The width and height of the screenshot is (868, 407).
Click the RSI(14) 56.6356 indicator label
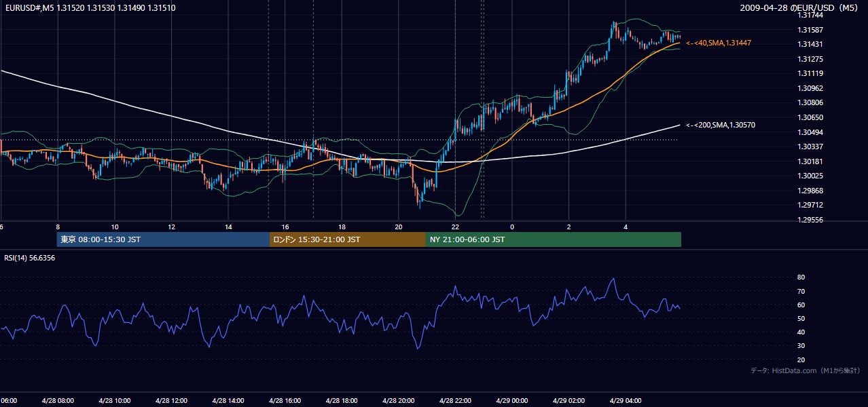[29, 258]
